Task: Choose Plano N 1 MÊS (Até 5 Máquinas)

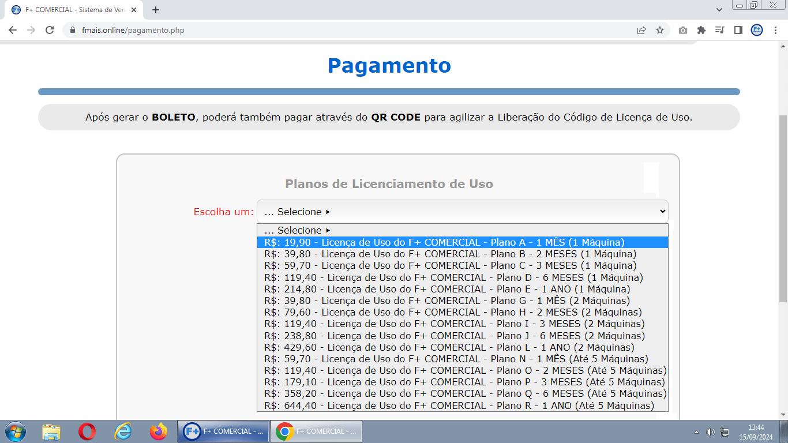Action: [x=462, y=359]
